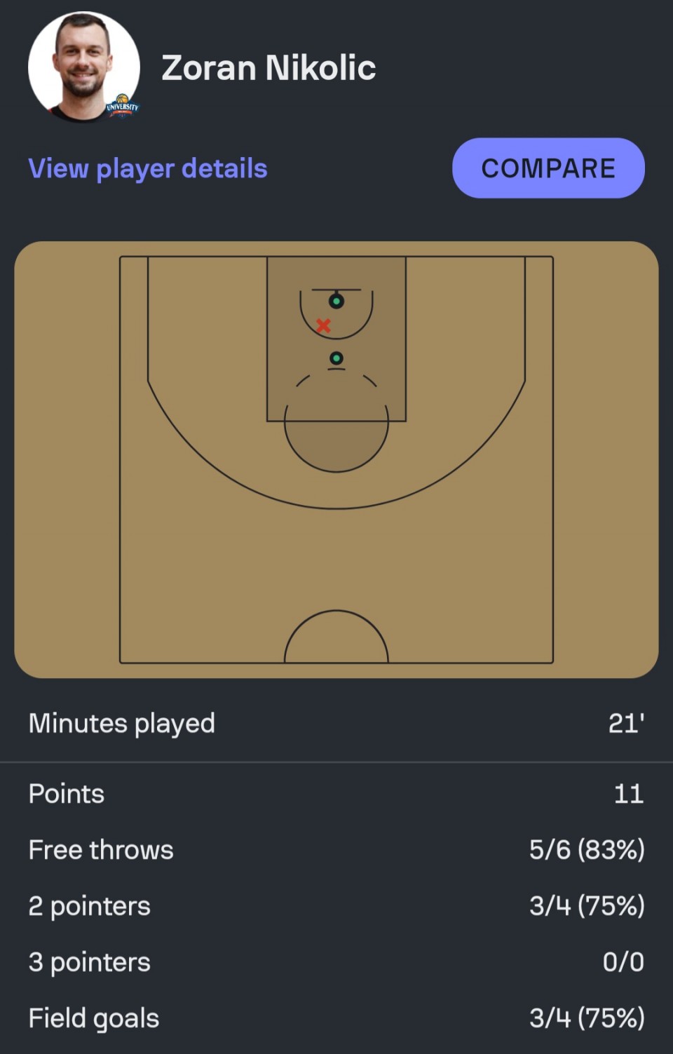Select the made shot marker at the rim
This screenshot has height=1054, width=673.
coord(336,302)
